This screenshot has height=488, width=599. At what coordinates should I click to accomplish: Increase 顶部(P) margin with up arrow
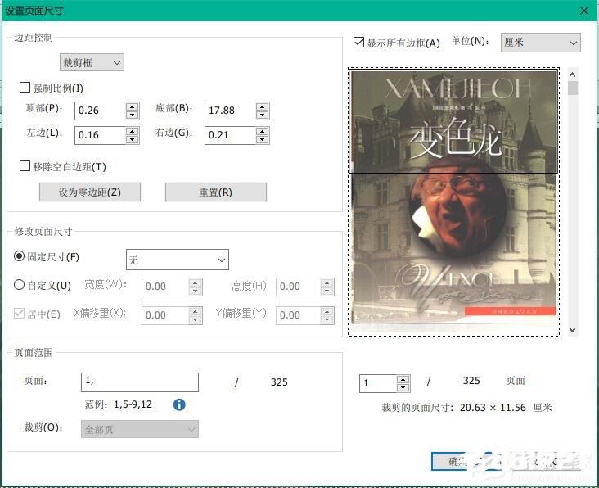coord(133,106)
